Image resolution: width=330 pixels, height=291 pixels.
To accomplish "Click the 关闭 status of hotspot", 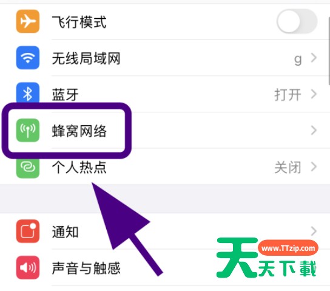I will [x=288, y=168].
